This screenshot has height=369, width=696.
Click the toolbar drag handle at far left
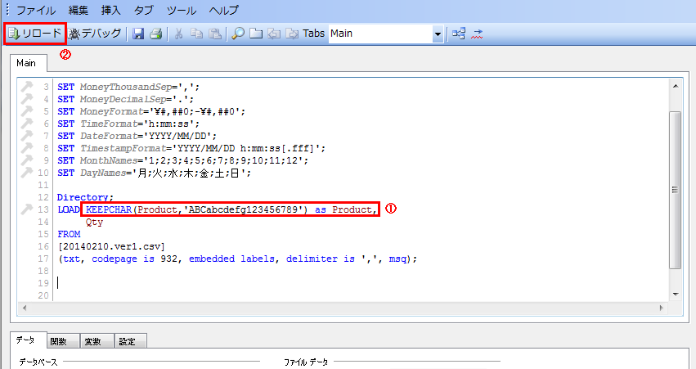(7, 9)
